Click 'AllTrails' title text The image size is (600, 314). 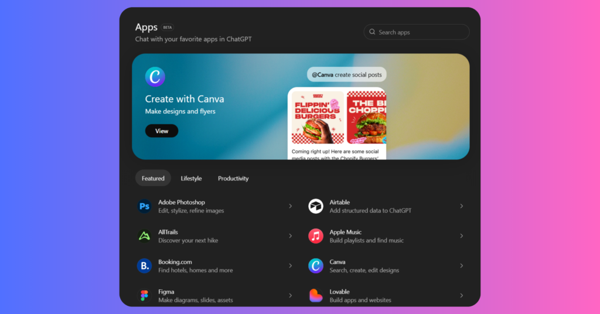pos(168,232)
